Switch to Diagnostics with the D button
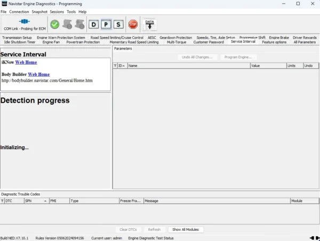Image resolution: width=320 pixels, height=241 pixels. point(94,25)
